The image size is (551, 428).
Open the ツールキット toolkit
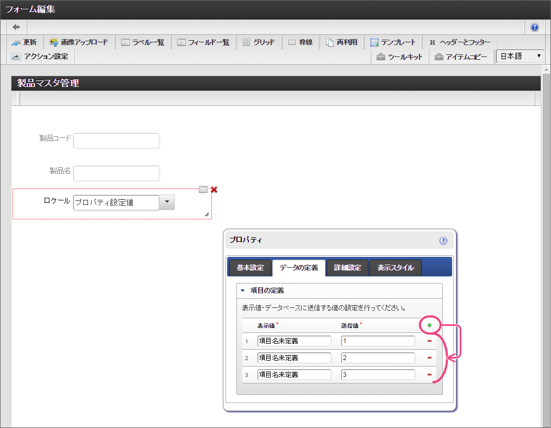[399, 57]
